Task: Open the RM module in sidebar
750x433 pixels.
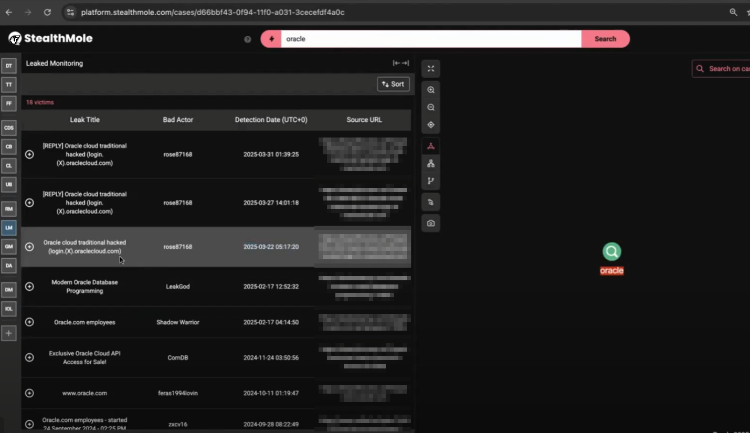Action: 9,209
